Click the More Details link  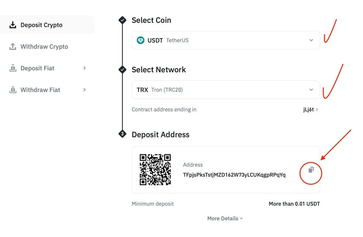pos(223,218)
